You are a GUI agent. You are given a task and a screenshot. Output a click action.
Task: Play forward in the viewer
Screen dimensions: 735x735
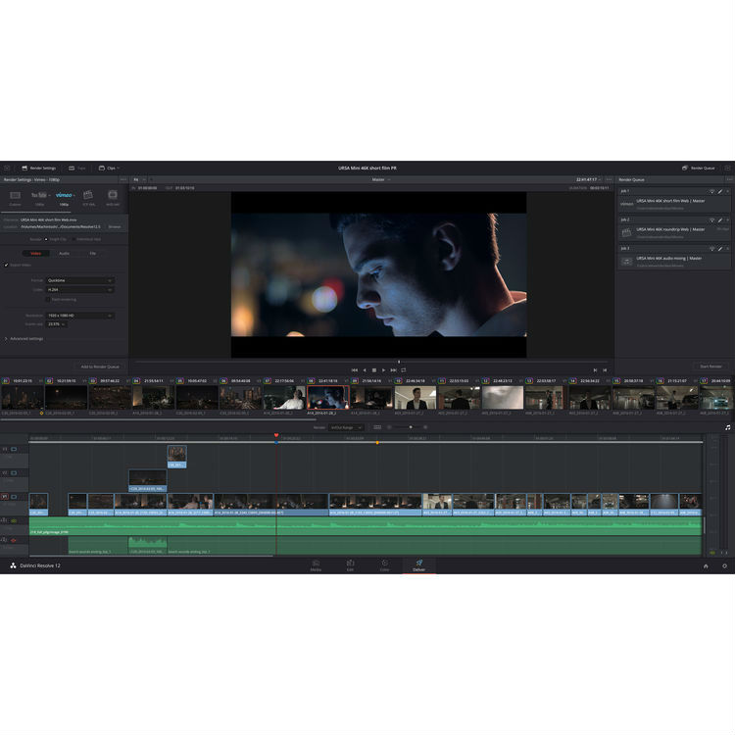383,370
